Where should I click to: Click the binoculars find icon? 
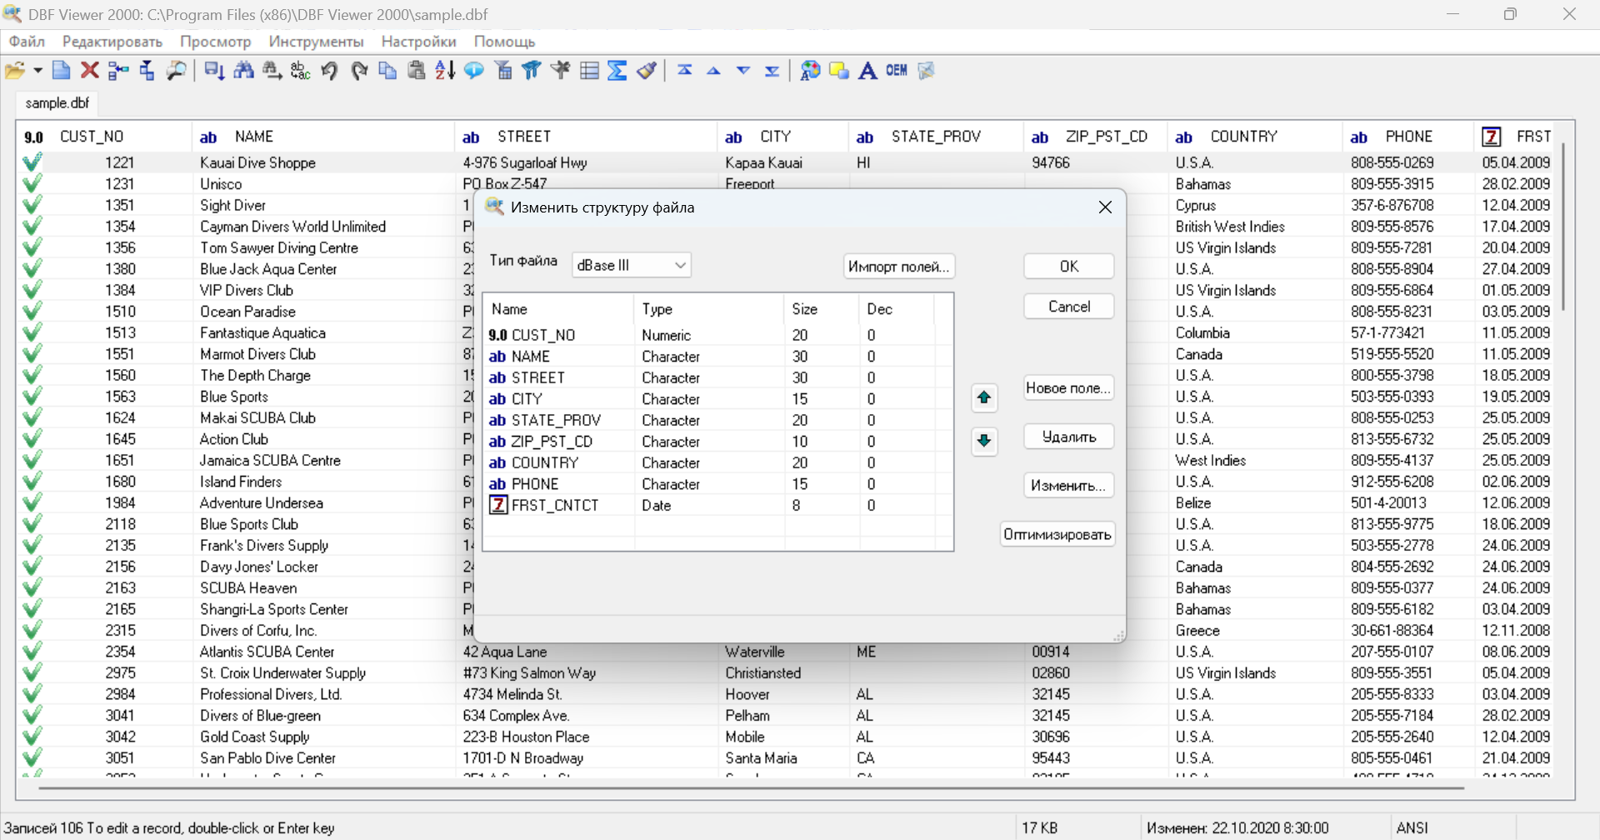tap(243, 71)
